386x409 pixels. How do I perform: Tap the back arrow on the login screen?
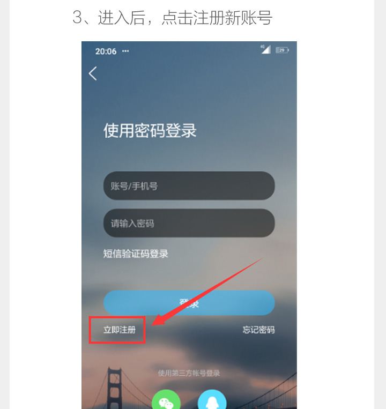tap(93, 73)
